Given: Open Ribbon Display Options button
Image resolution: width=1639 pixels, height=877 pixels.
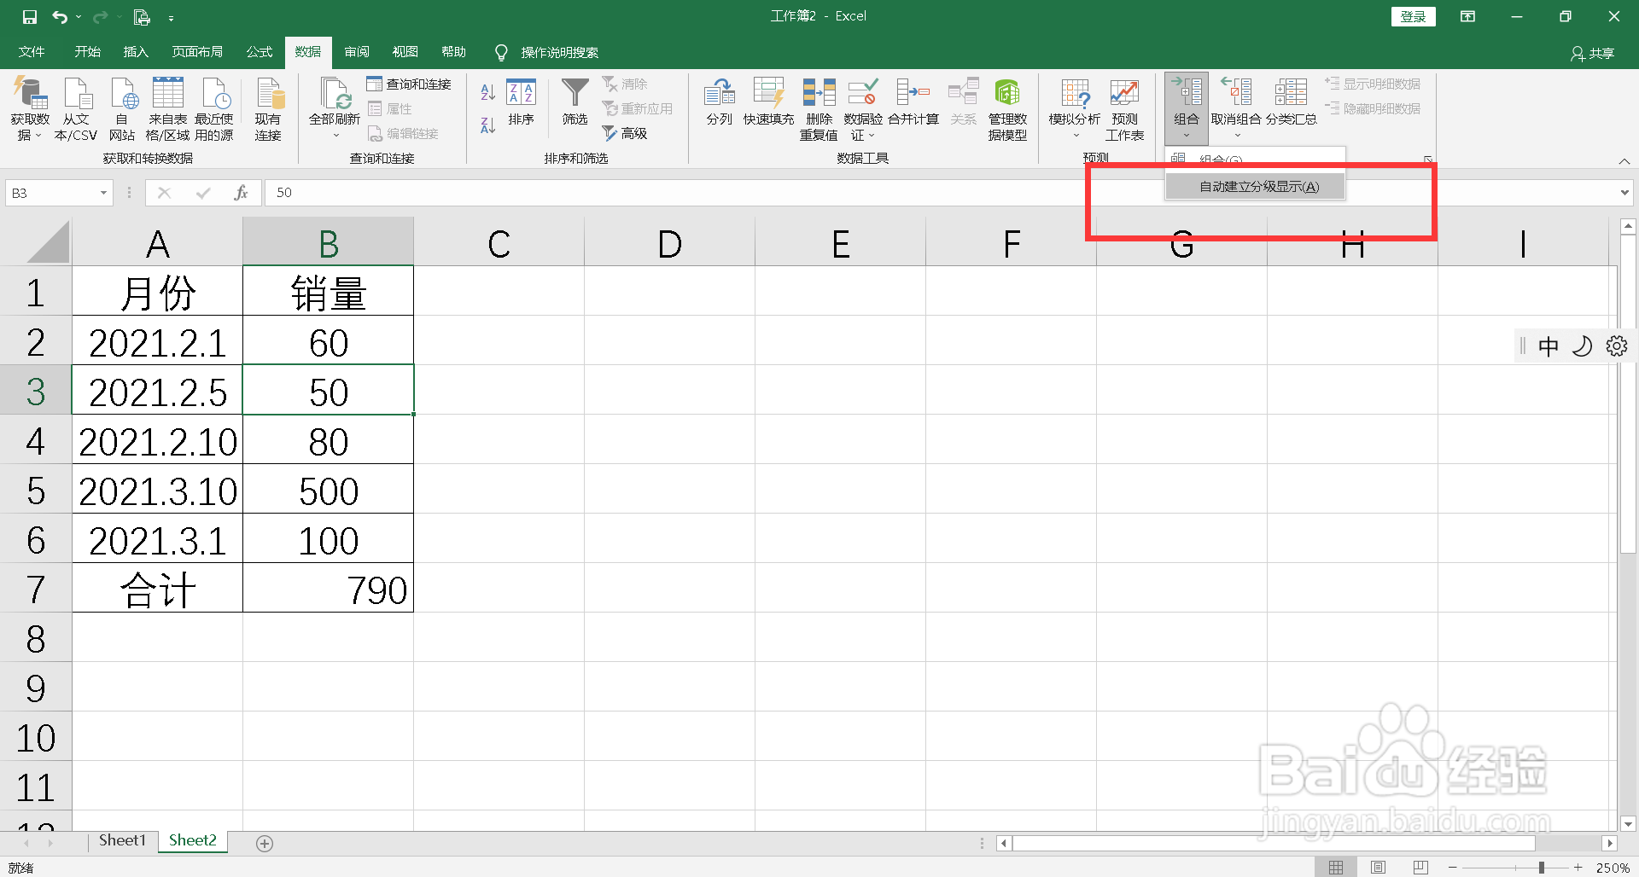Looking at the screenshot, I should click(x=1467, y=16).
